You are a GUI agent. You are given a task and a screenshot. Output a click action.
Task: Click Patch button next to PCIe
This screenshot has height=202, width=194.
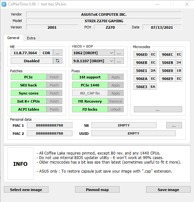(54, 77)
